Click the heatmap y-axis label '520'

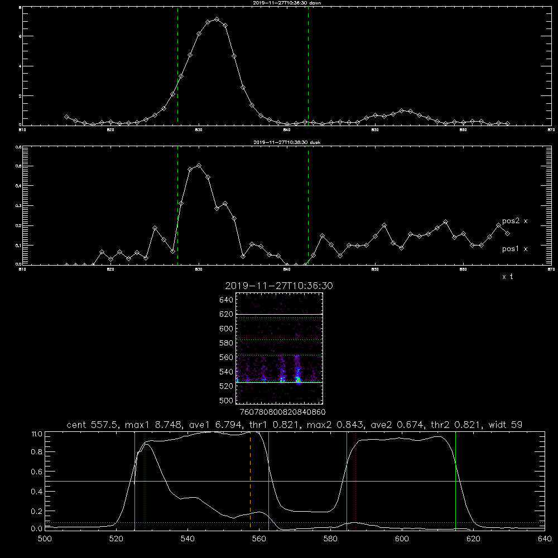click(227, 386)
